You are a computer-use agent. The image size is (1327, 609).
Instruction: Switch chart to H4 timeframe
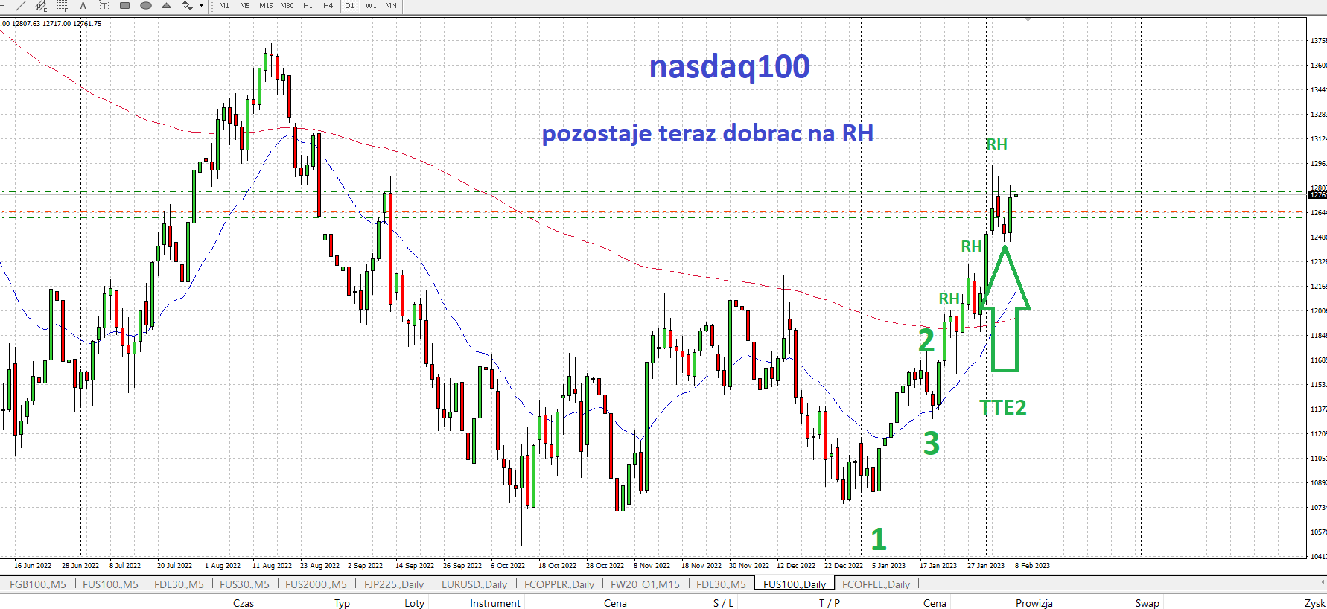tap(328, 5)
